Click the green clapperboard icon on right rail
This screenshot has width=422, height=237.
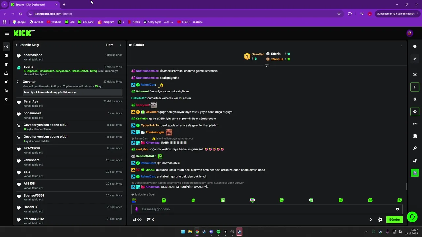[x=415, y=172]
